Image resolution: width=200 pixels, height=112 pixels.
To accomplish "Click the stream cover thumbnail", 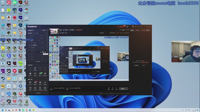I will pyautogui.click(x=54, y=31).
